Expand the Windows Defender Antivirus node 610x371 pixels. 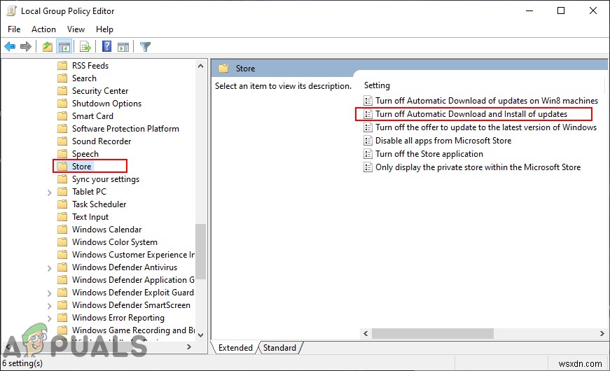click(x=49, y=268)
